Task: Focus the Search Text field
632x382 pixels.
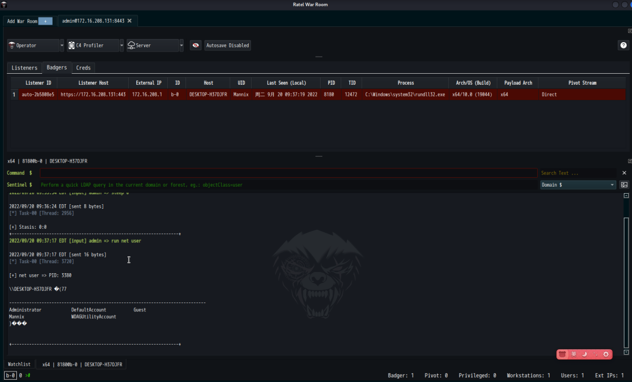Action: [578, 173]
